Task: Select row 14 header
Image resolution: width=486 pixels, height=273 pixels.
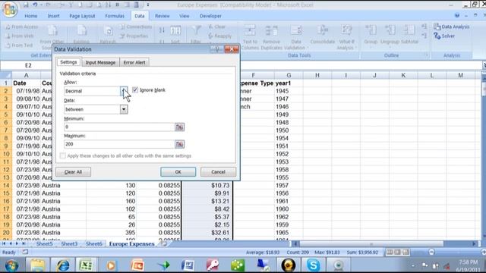Action: (x=6, y=185)
